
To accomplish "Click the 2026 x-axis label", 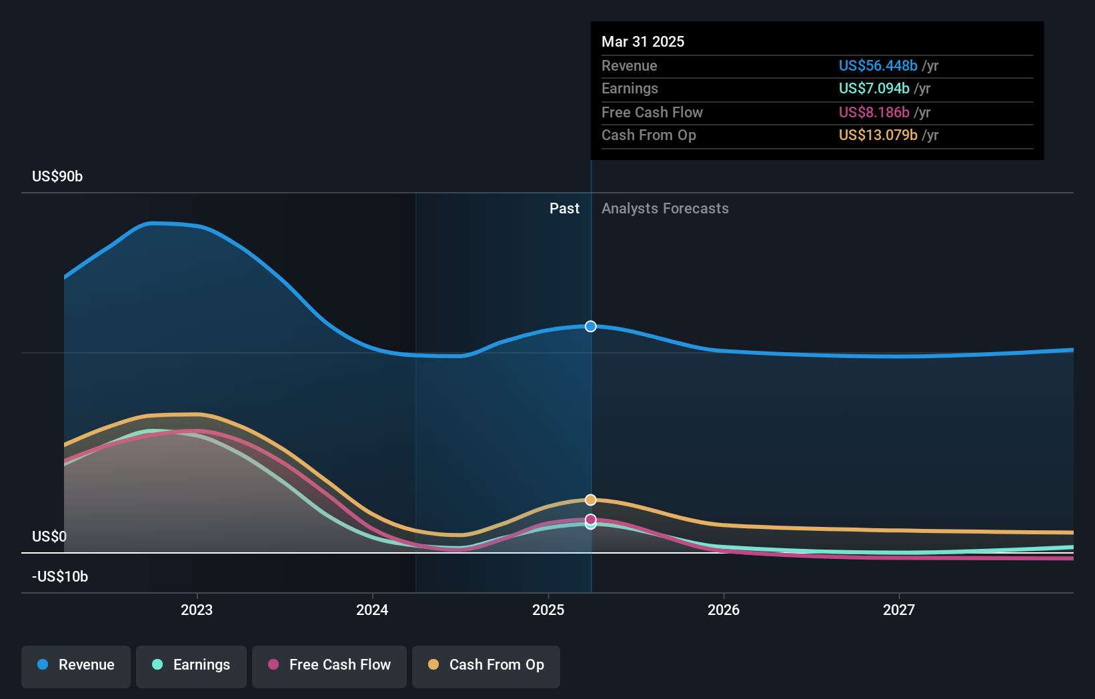I will (724, 610).
